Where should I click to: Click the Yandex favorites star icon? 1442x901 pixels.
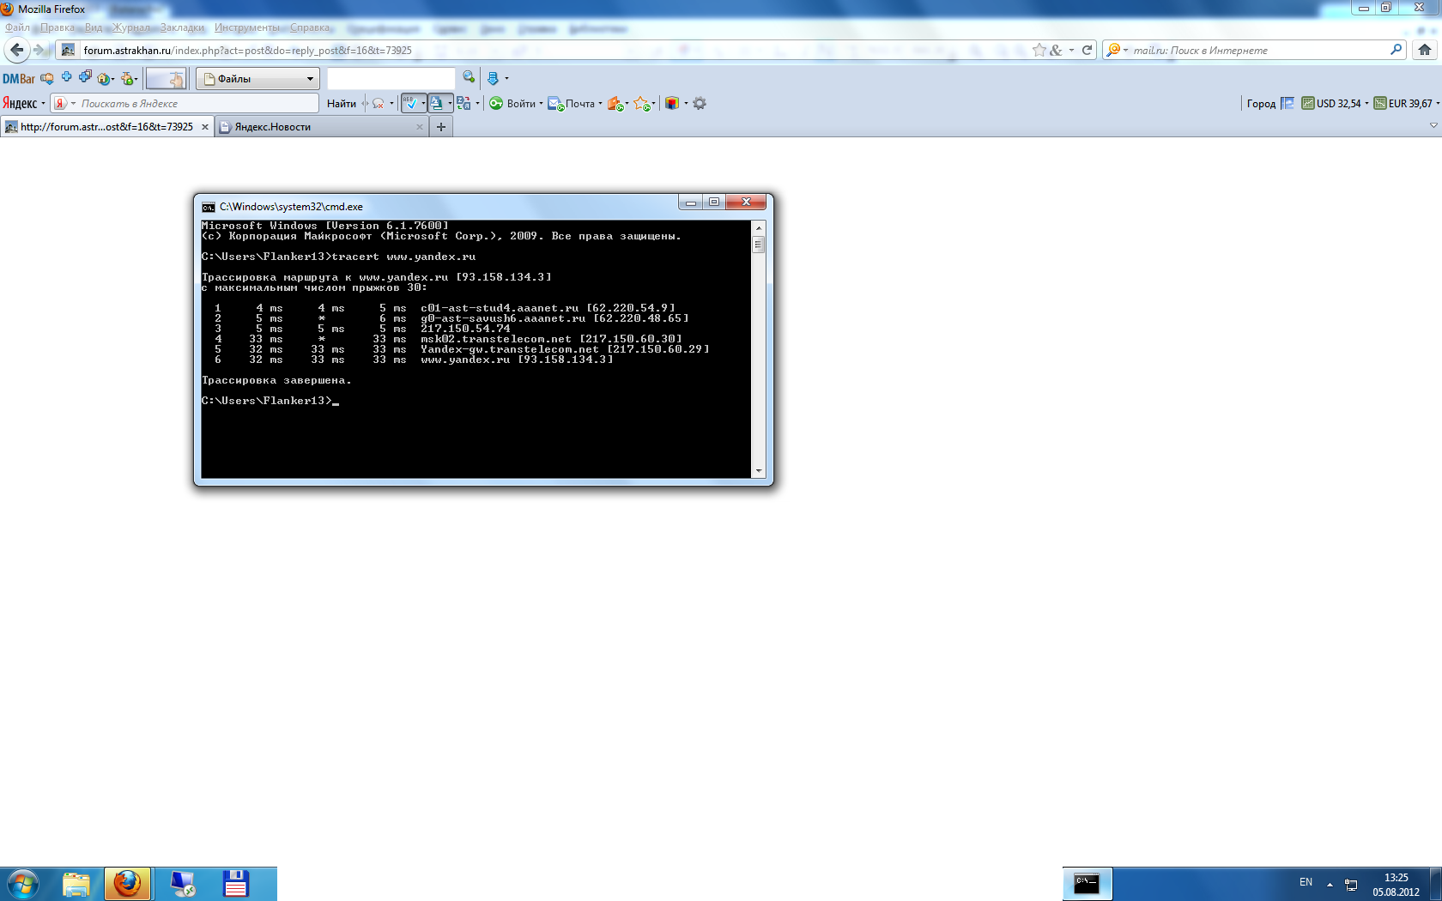pyautogui.click(x=642, y=104)
